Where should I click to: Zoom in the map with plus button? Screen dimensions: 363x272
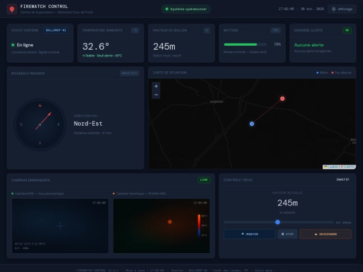pyautogui.click(x=156, y=86)
